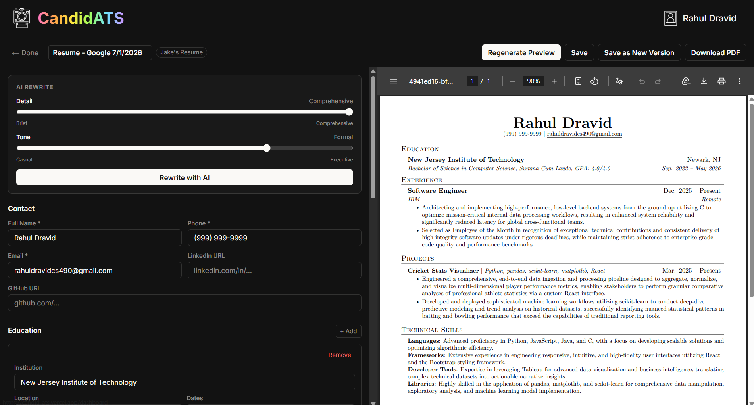Viewport: 754px width, 405px height.
Task: Click the PDF filename 4941ed16-bf...
Action: tap(431, 81)
